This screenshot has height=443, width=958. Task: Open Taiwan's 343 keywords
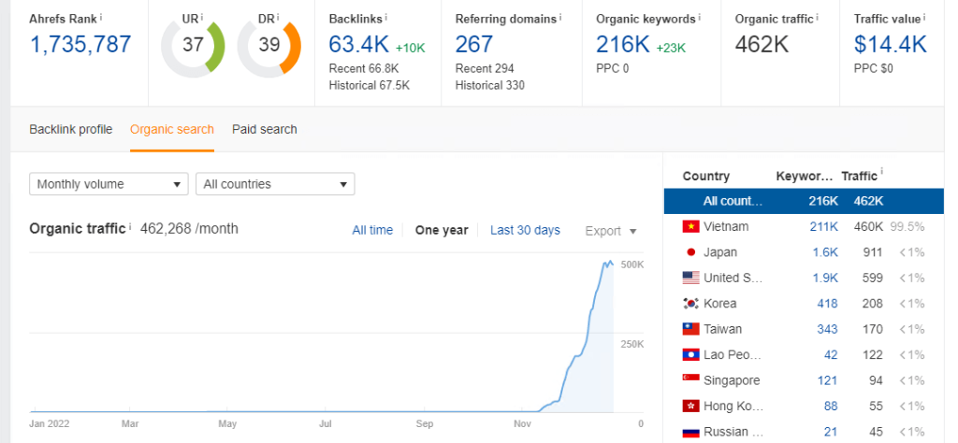pos(827,329)
